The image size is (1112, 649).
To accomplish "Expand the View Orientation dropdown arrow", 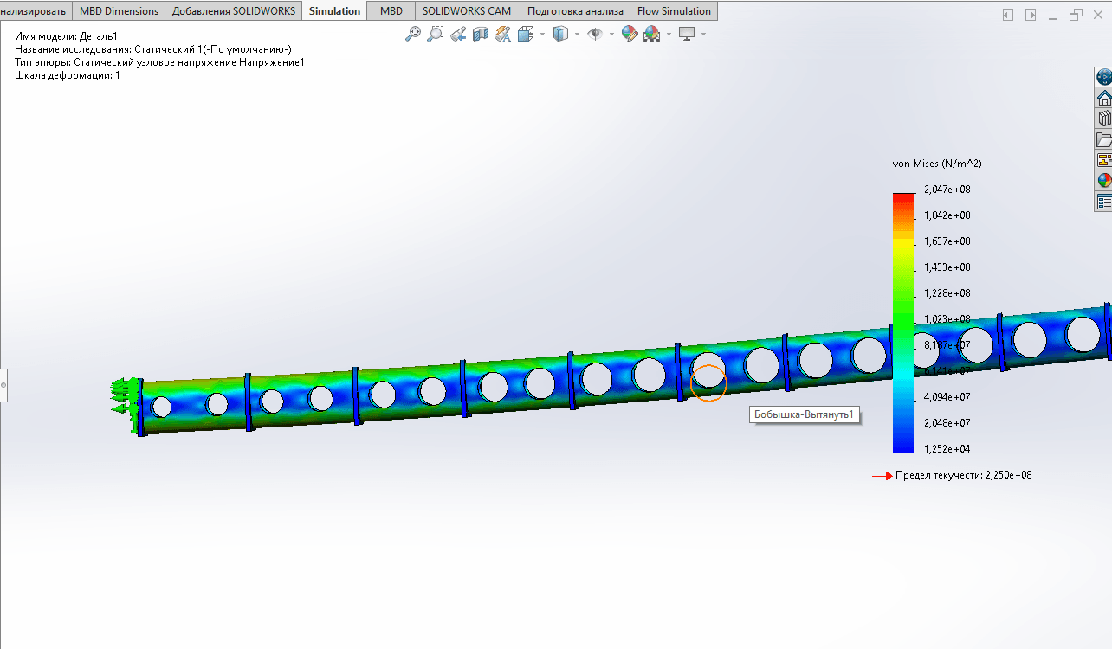I will click(542, 35).
